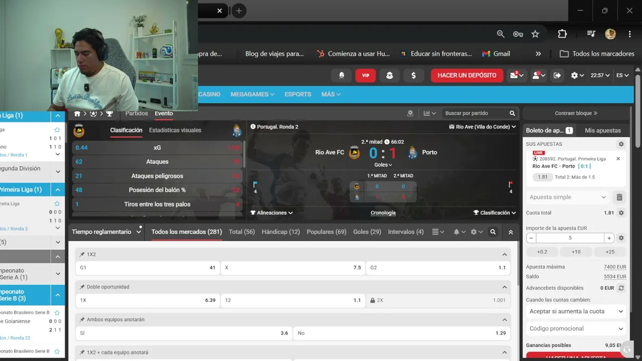Click Contraer bloque link

[576, 113]
